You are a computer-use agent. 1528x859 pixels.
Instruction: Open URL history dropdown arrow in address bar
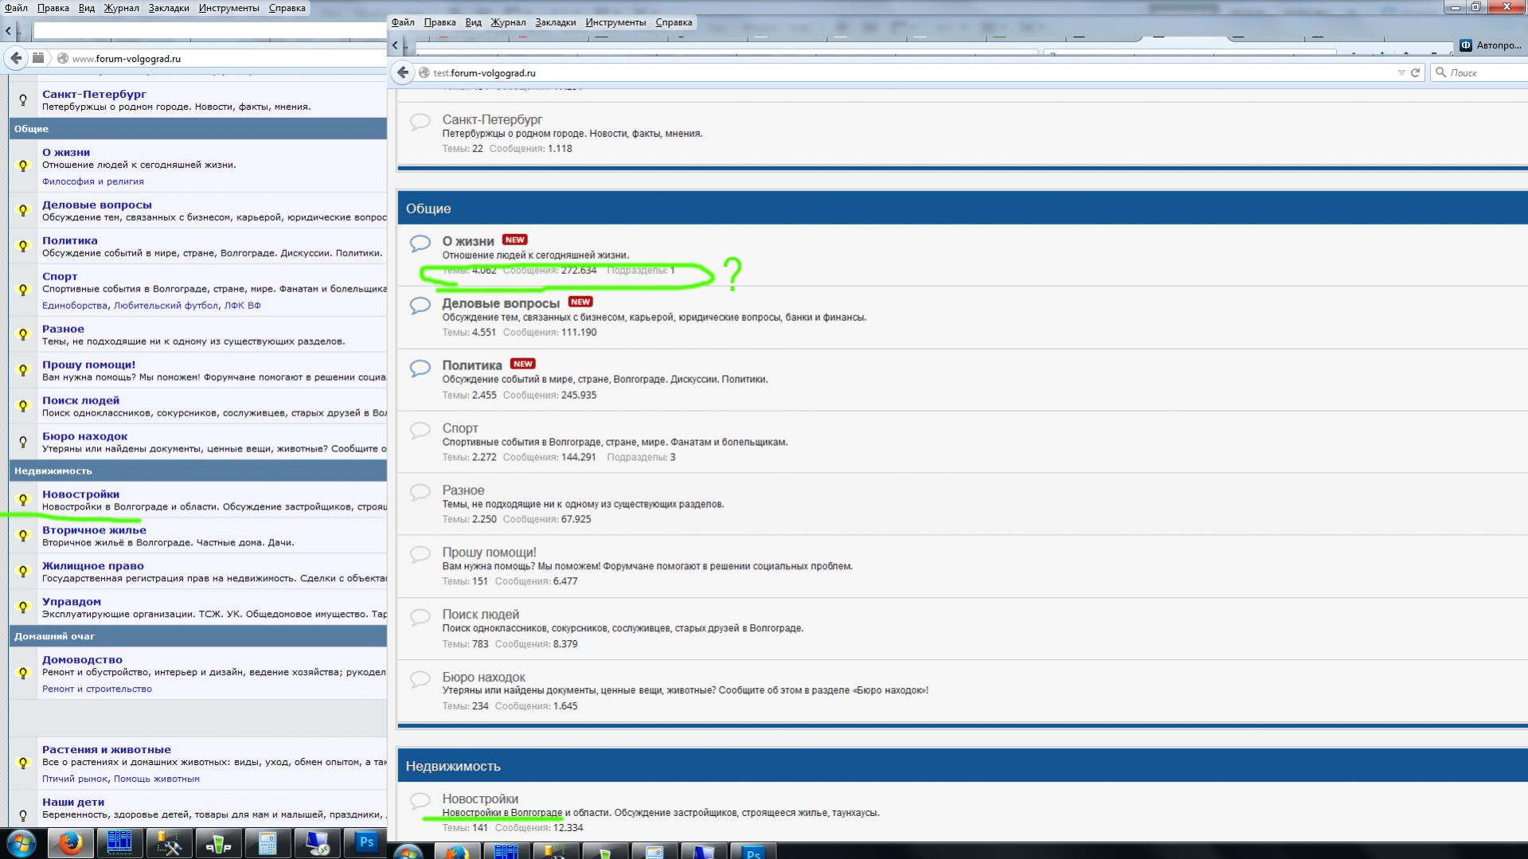click(1401, 72)
